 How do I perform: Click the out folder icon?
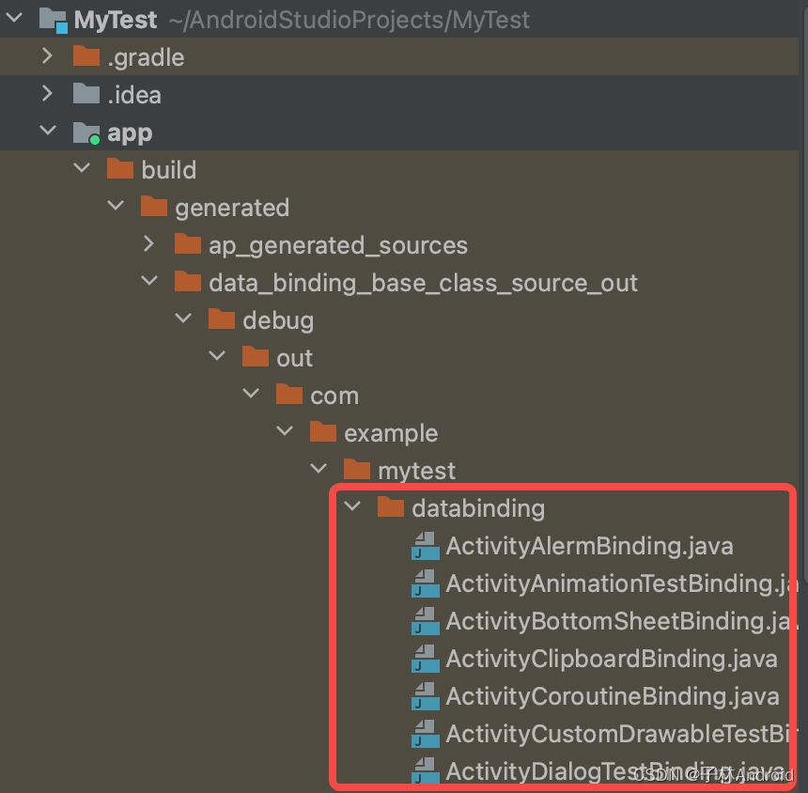(256, 356)
